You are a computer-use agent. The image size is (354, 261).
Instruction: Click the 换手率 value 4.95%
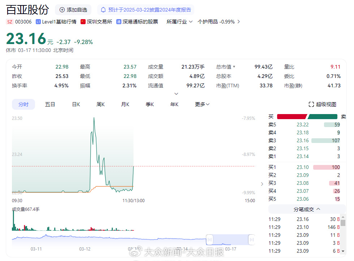pos(61,86)
